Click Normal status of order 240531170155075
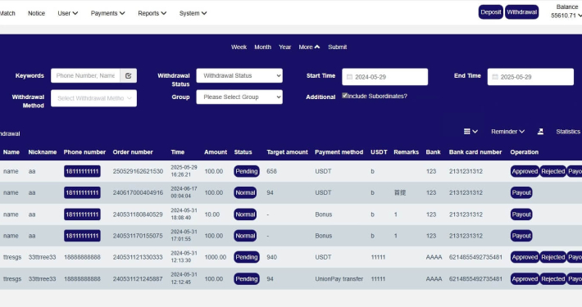The image size is (582, 307). 245,236
